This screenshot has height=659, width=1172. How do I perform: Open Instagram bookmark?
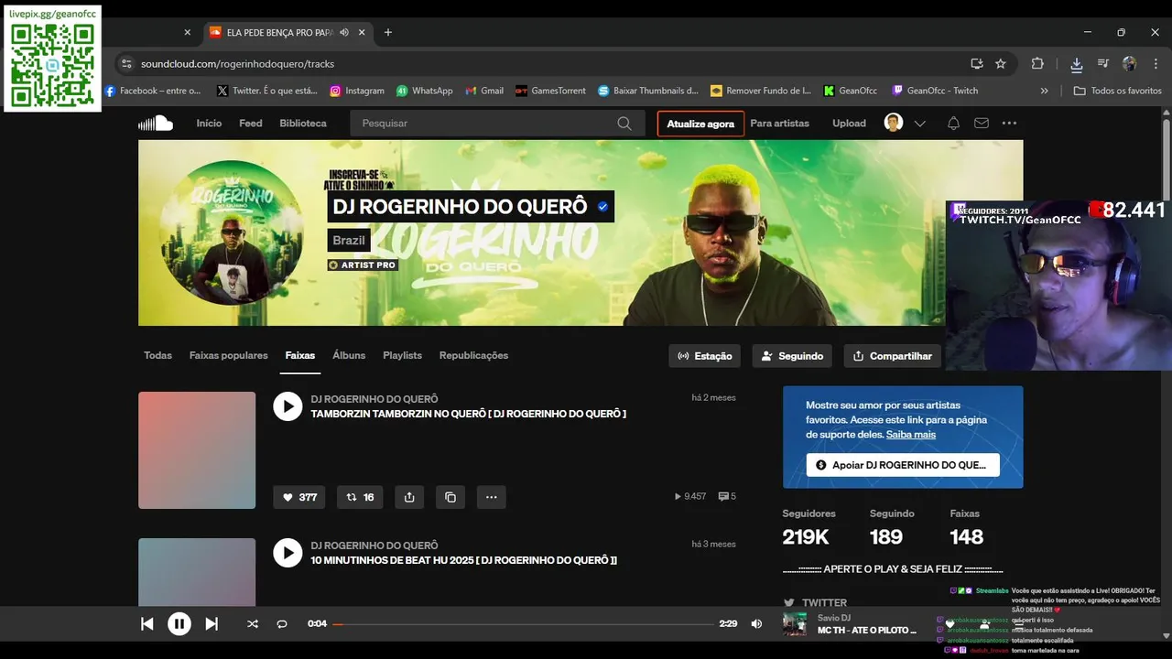coord(357,91)
